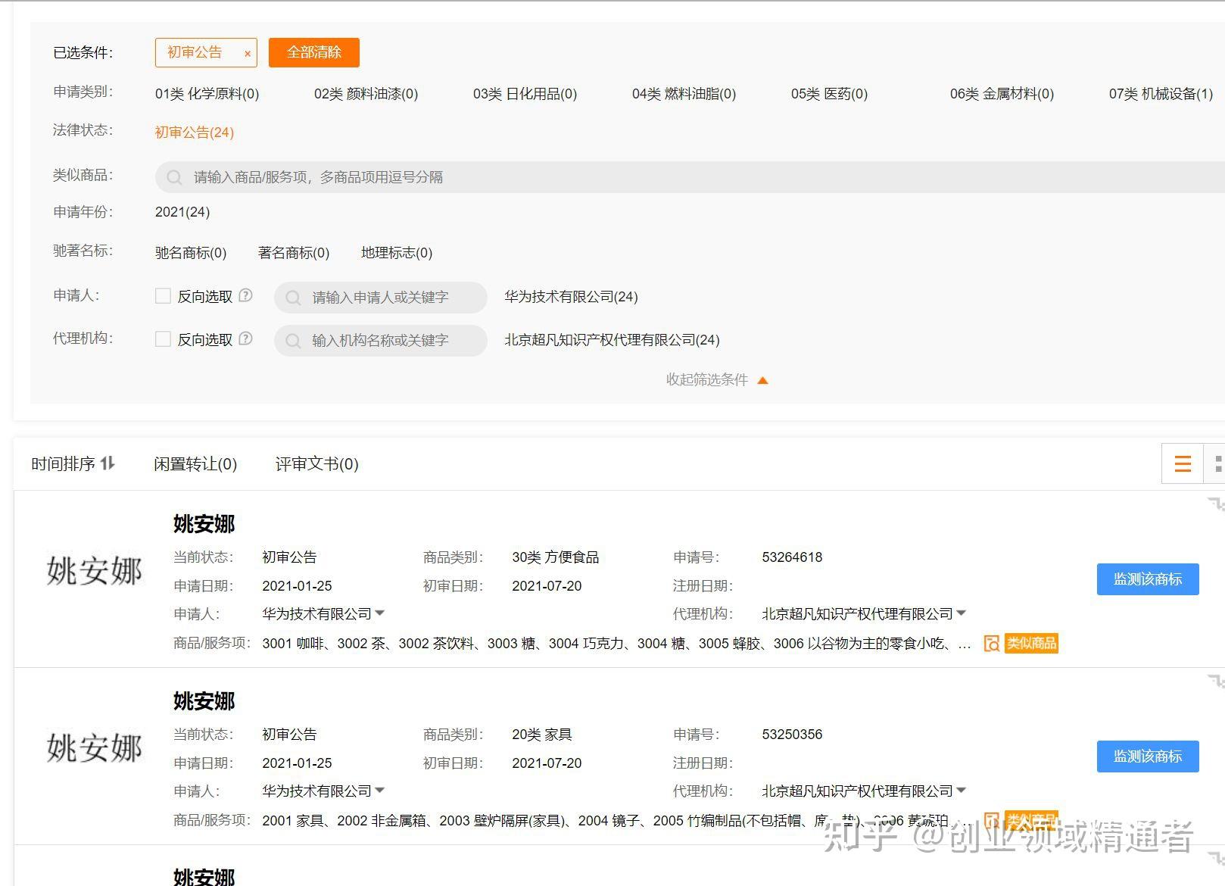
Task: Filter applicant 华为技术有限公司(24)
Action: coord(572,297)
